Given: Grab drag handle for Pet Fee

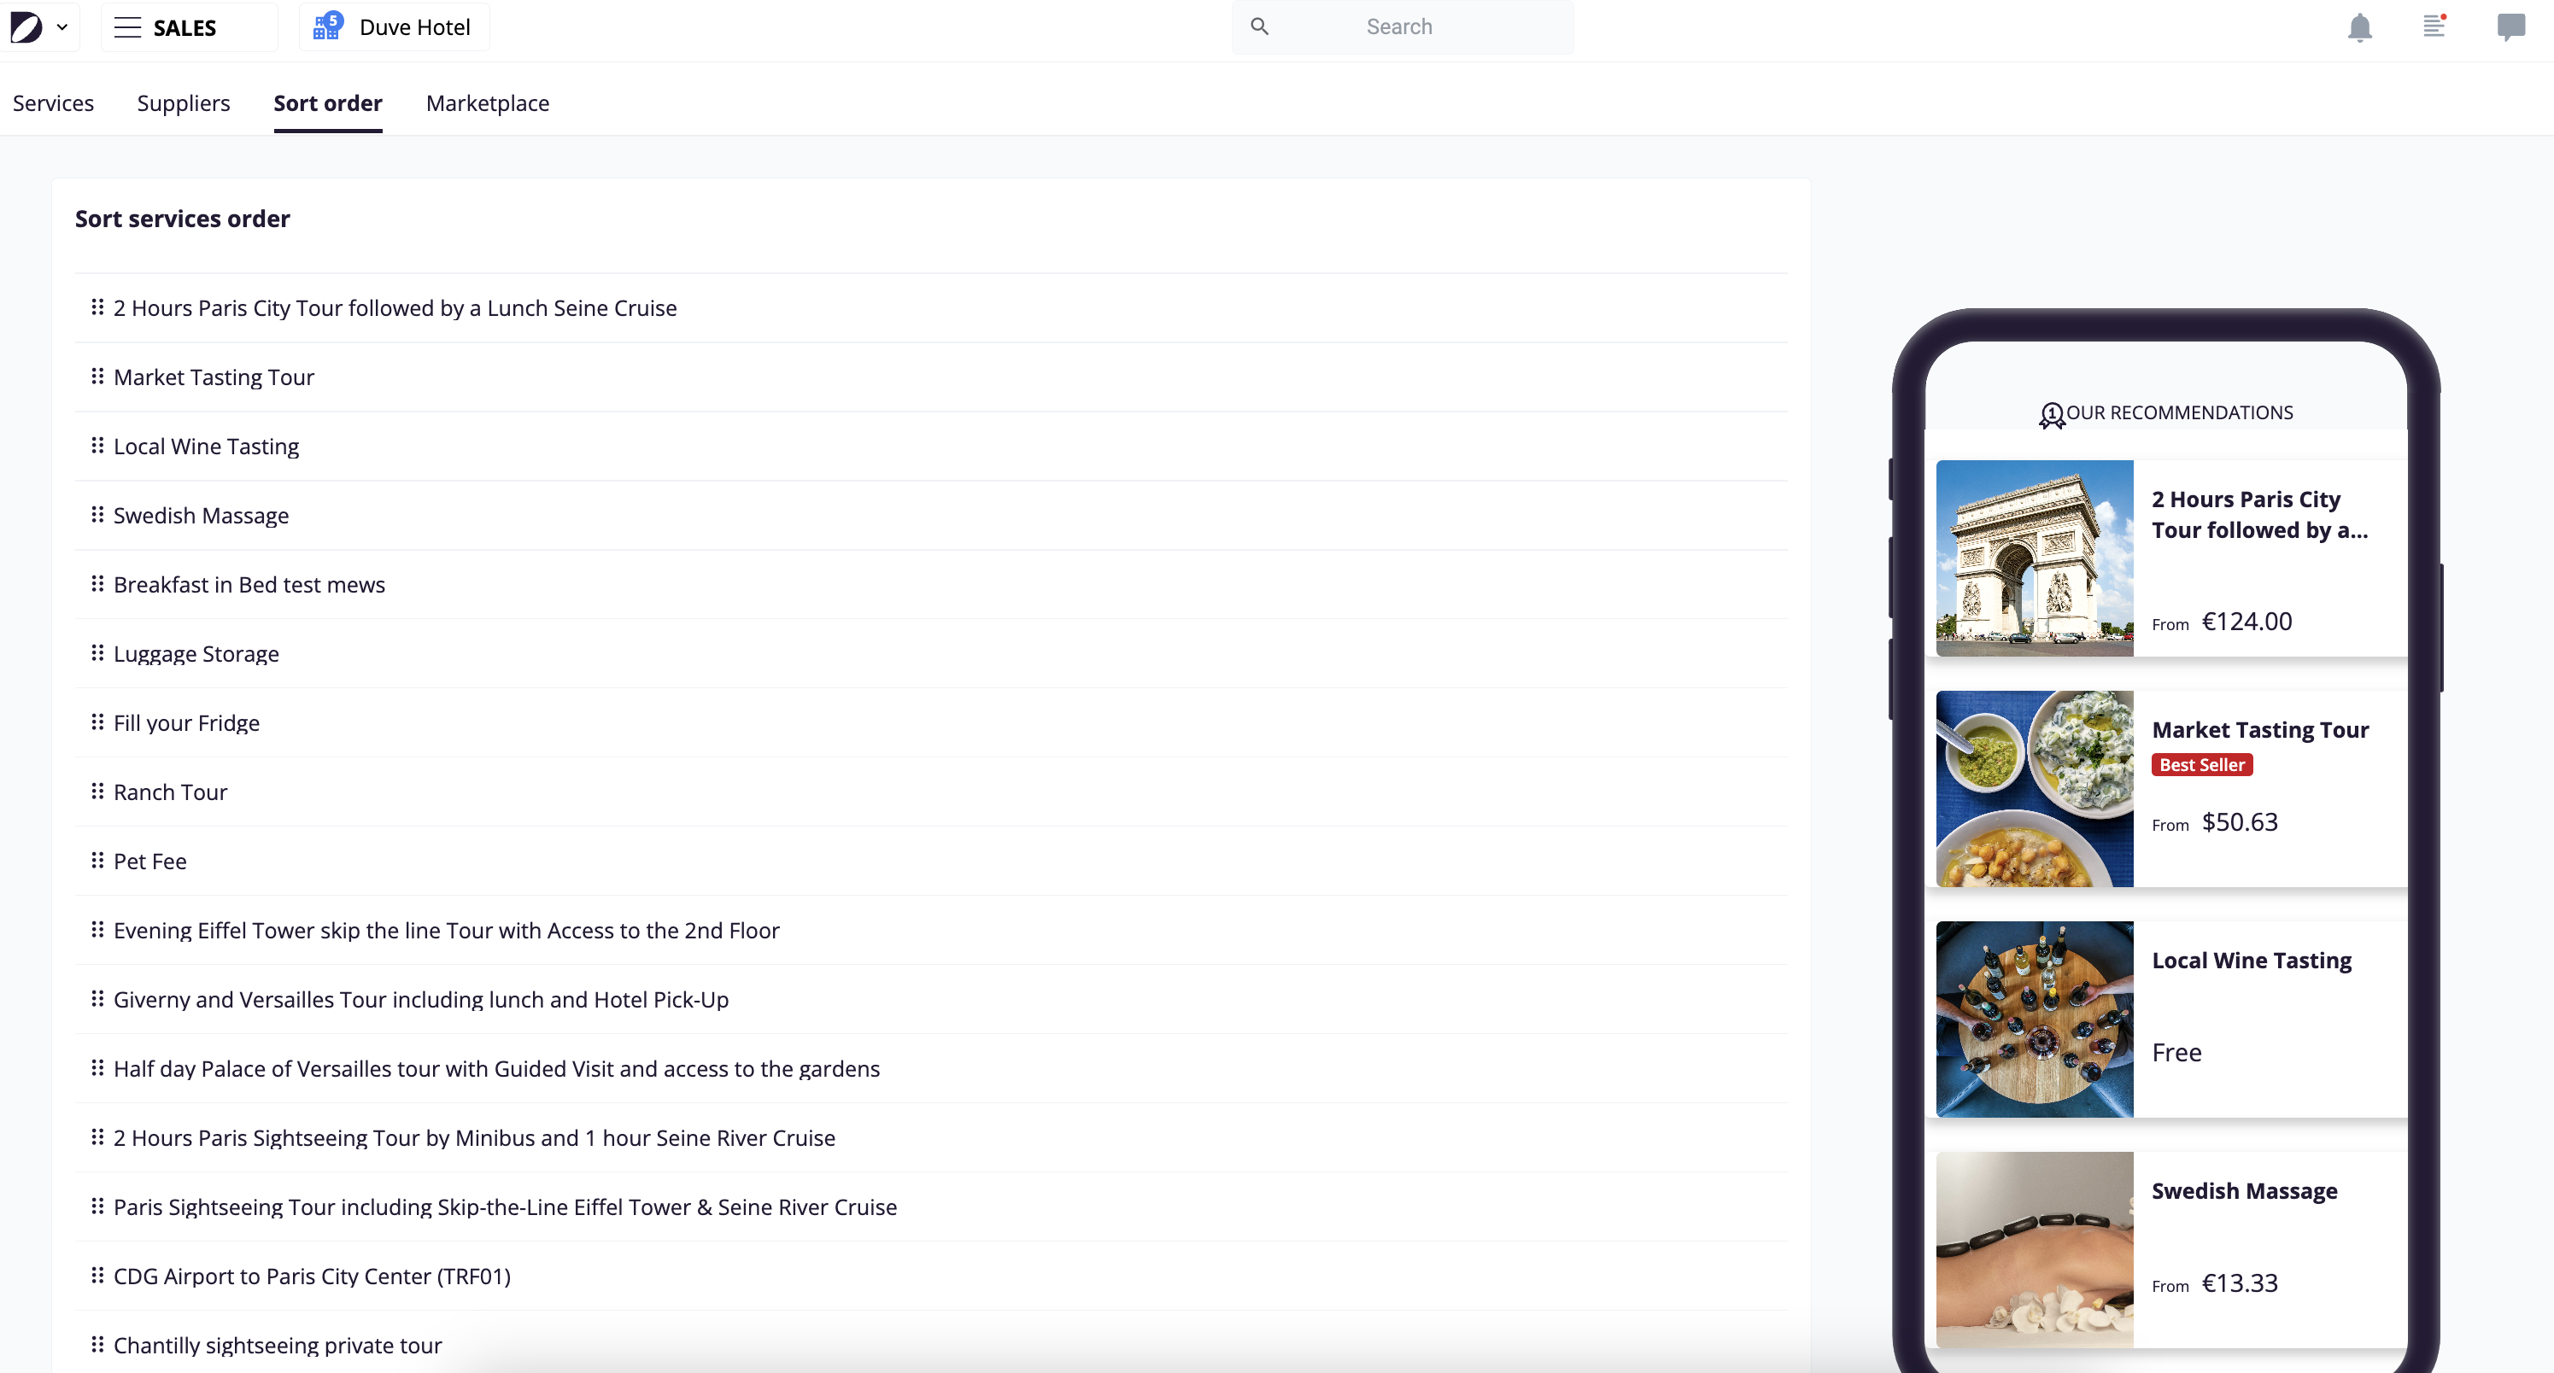Looking at the screenshot, I should [97, 861].
